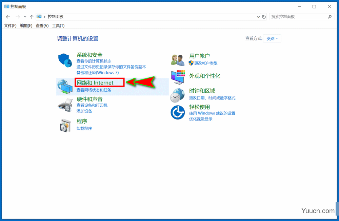Refresh the Control Panel view
The width and height of the screenshot is (339, 221).
point(264,17)
